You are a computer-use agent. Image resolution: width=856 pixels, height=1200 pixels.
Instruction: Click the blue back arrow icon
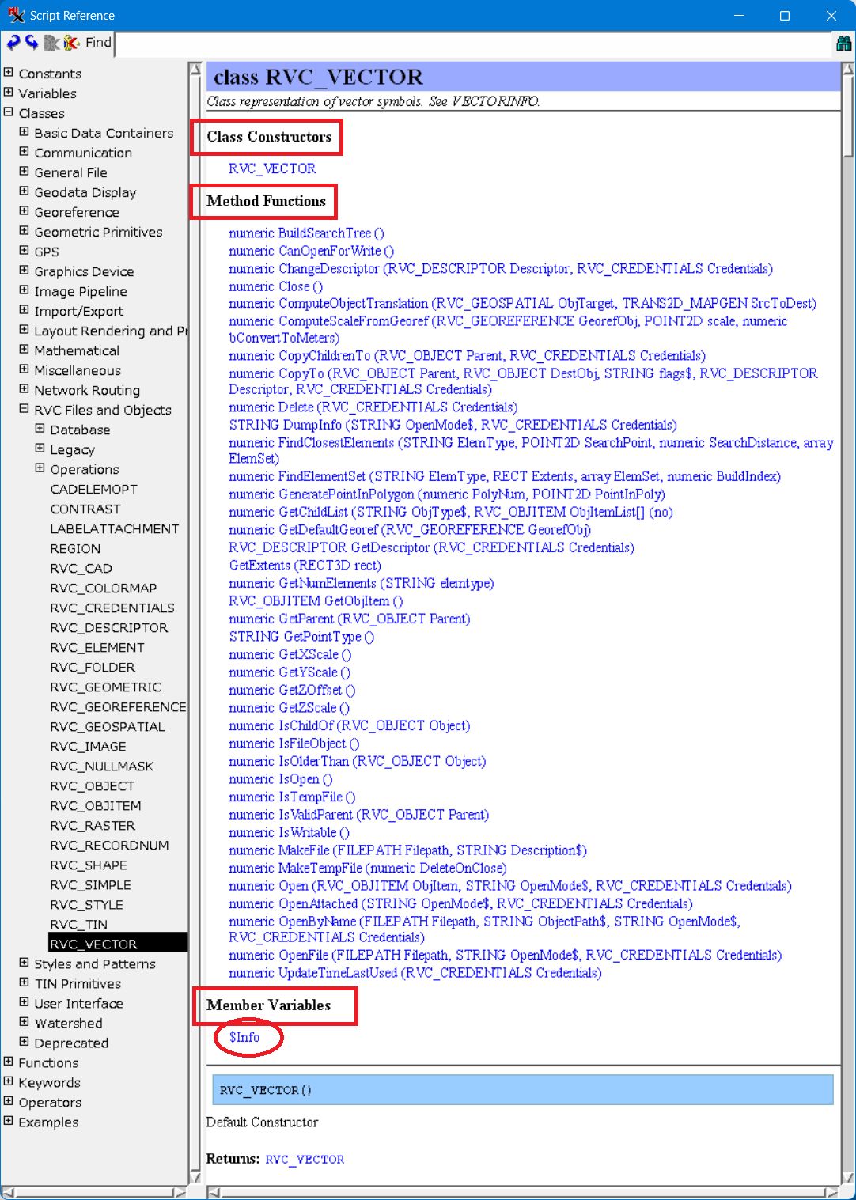13,43
